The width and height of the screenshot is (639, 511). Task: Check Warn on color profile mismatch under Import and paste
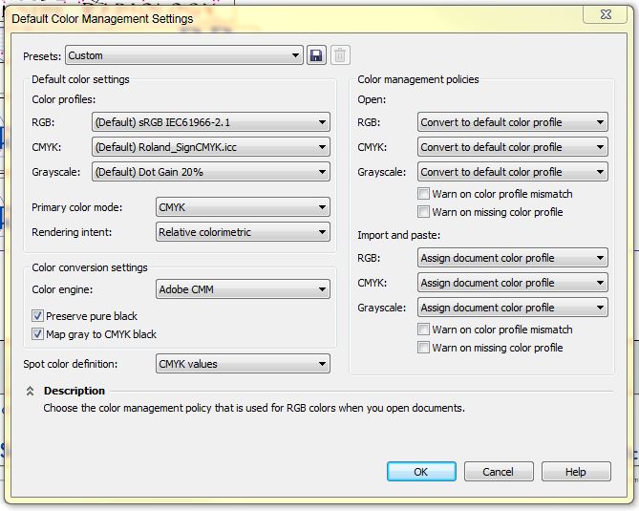[x=423, y=330]
